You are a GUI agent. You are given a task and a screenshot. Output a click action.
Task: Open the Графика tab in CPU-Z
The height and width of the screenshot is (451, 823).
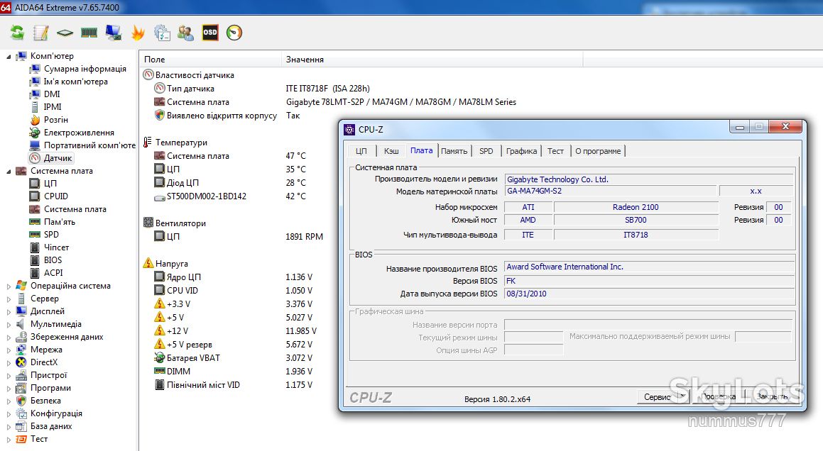[521, 151]
